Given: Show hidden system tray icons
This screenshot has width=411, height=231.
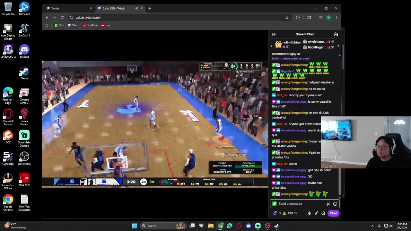Looking at the screenshot, I should tap(372, 226).
